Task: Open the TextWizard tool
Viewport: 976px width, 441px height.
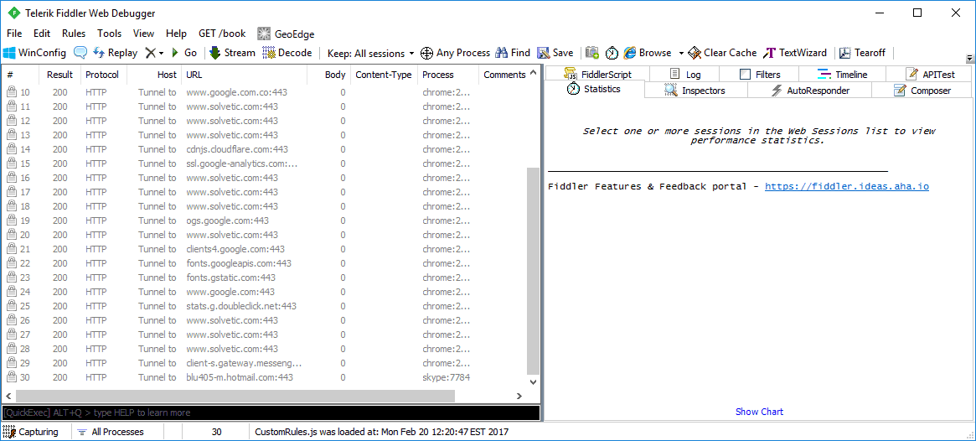Action: click(795, 53)
